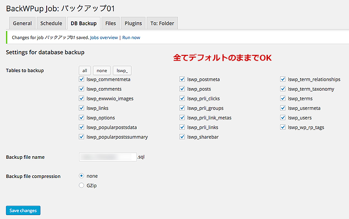The image size is (349, 219).
Task: Select 'none' compression radio button
Action: click(x=82, y=176)
